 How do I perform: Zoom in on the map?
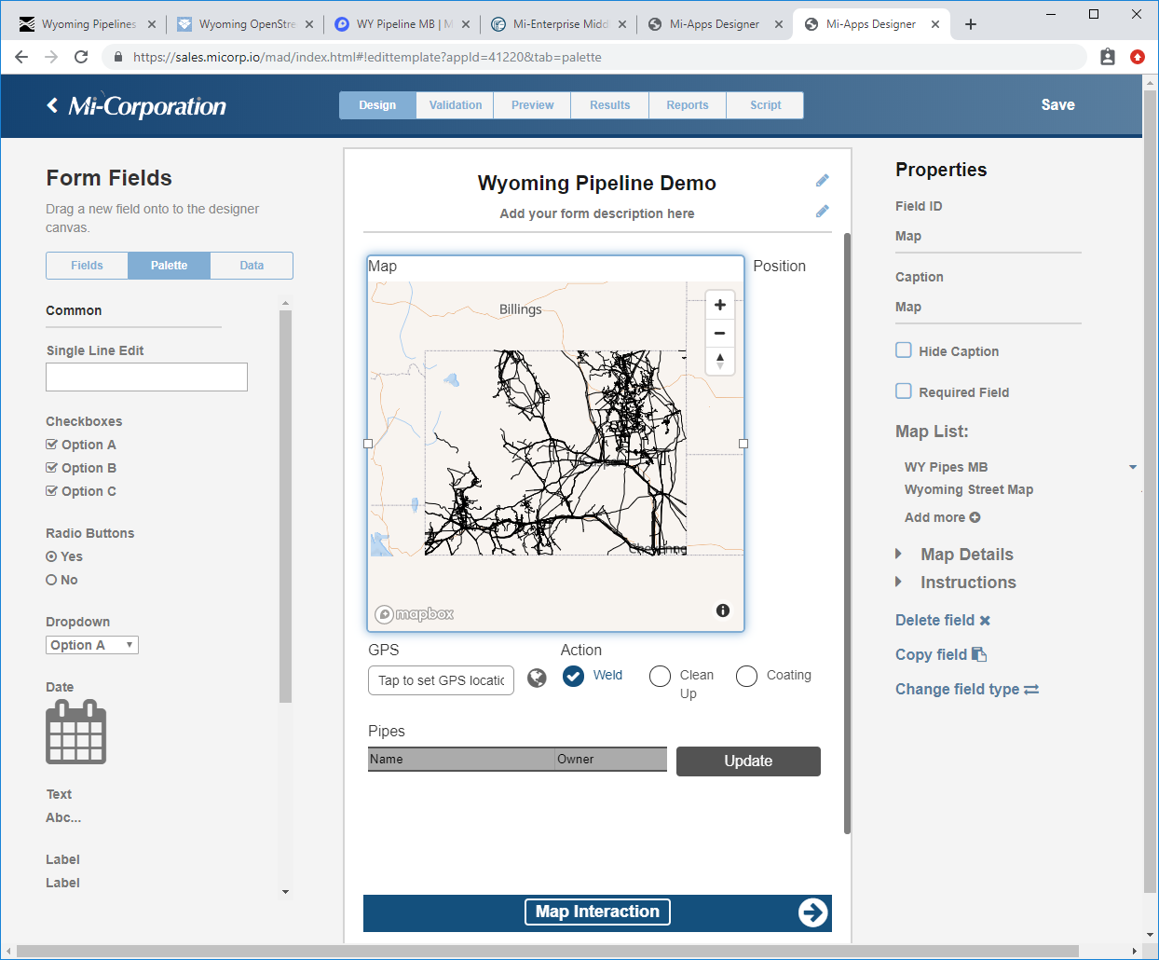pos(719,305)
